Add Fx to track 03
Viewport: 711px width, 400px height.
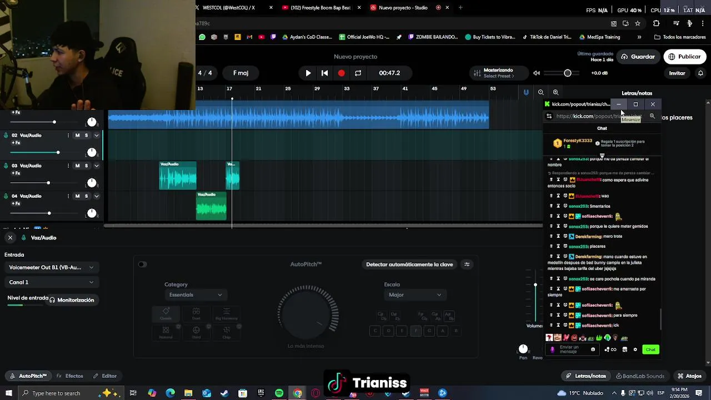[x=16, y=173]
